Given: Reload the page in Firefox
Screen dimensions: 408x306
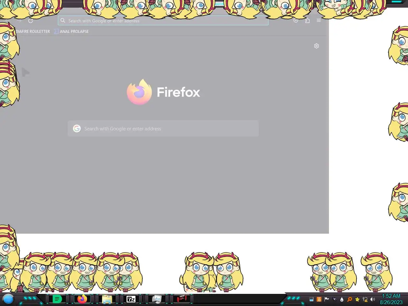Looking at the screenshot, I should click(31, 21).
